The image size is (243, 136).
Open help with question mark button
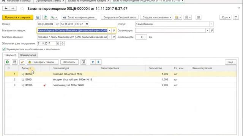pyautogui.click(x=236, y=17)
